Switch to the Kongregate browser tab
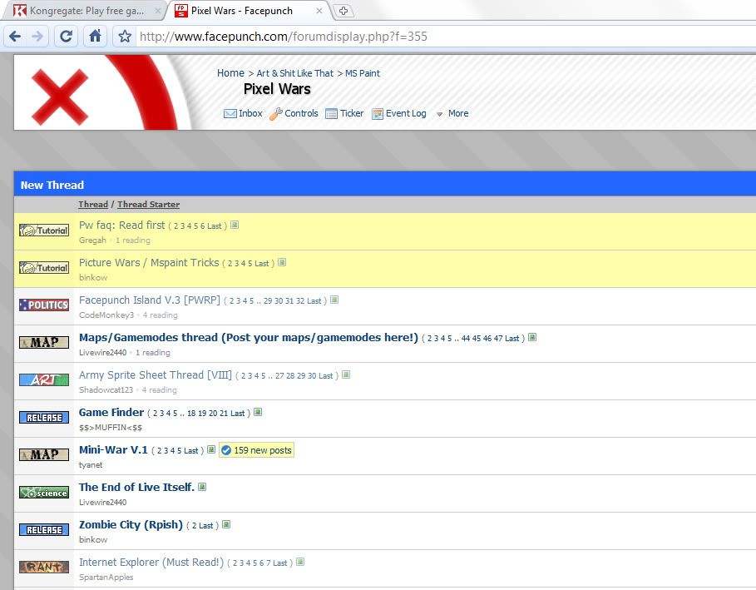The image size is (756, 590). tap(86, 11)
